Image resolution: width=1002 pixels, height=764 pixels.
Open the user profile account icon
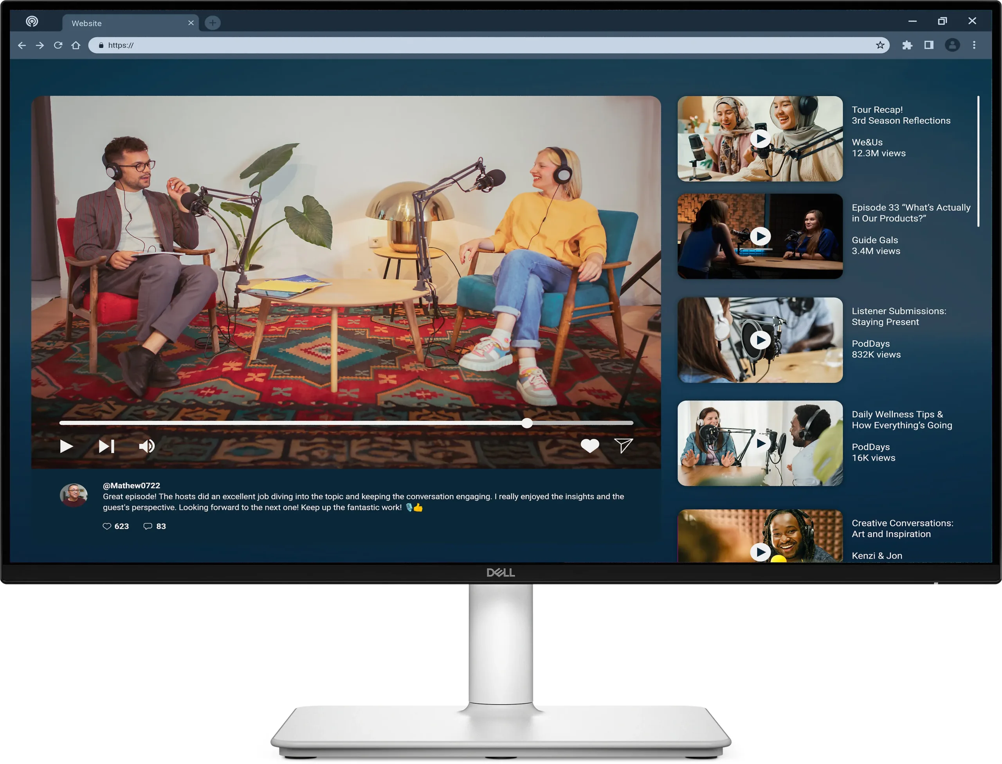(x=952, y=45)
